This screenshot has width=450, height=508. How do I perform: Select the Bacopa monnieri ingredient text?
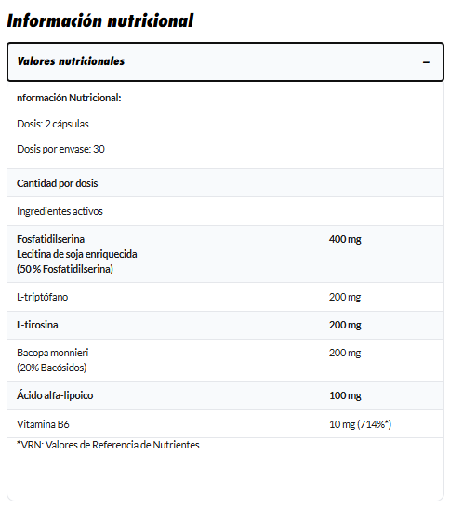pos(53,353)
